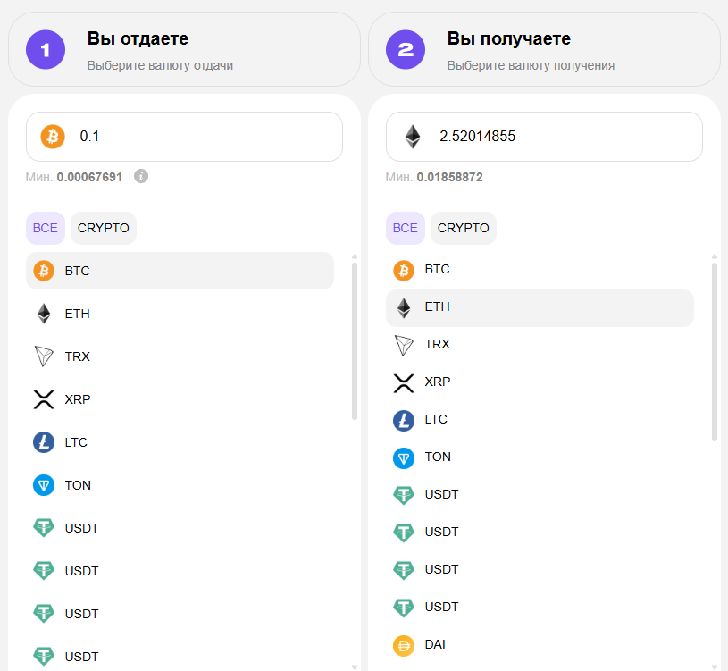728x671 pixels.
Task: Click the XRP icon in the receive list
Action: 404,383
